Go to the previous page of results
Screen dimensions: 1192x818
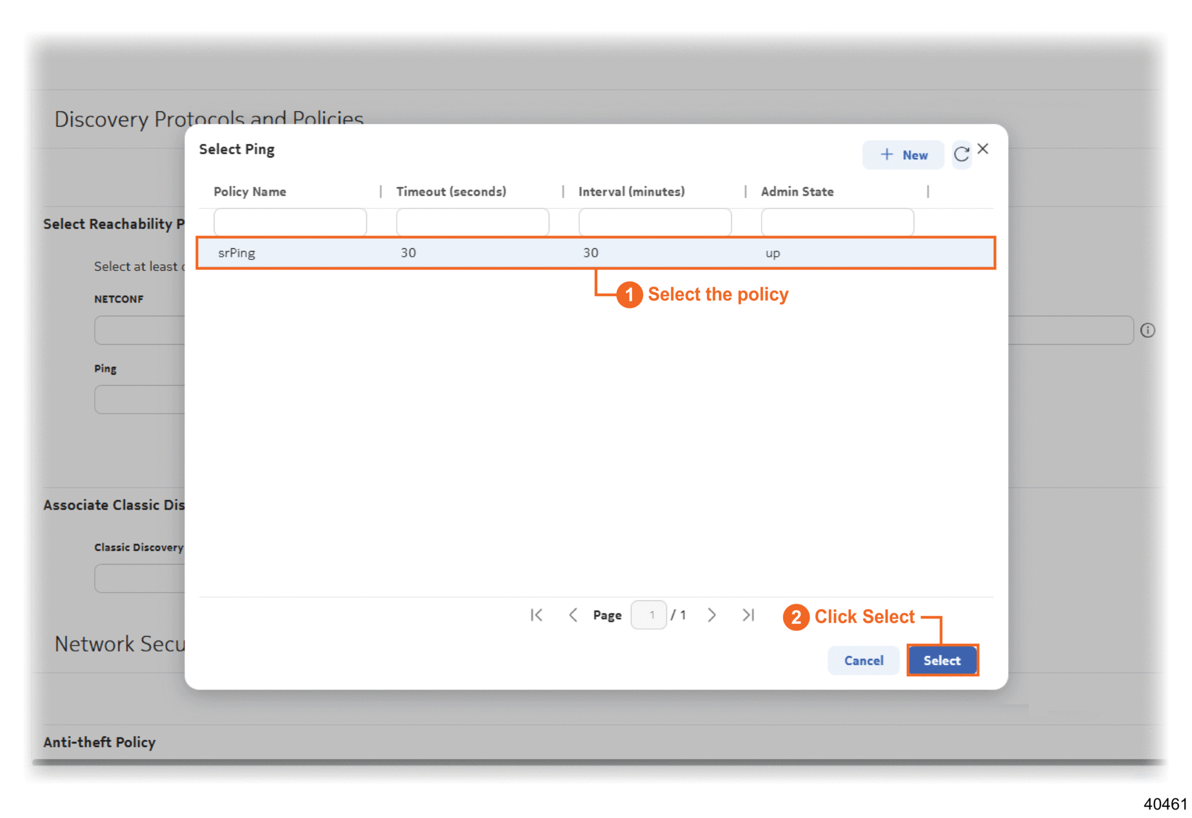tap(573, 615)
